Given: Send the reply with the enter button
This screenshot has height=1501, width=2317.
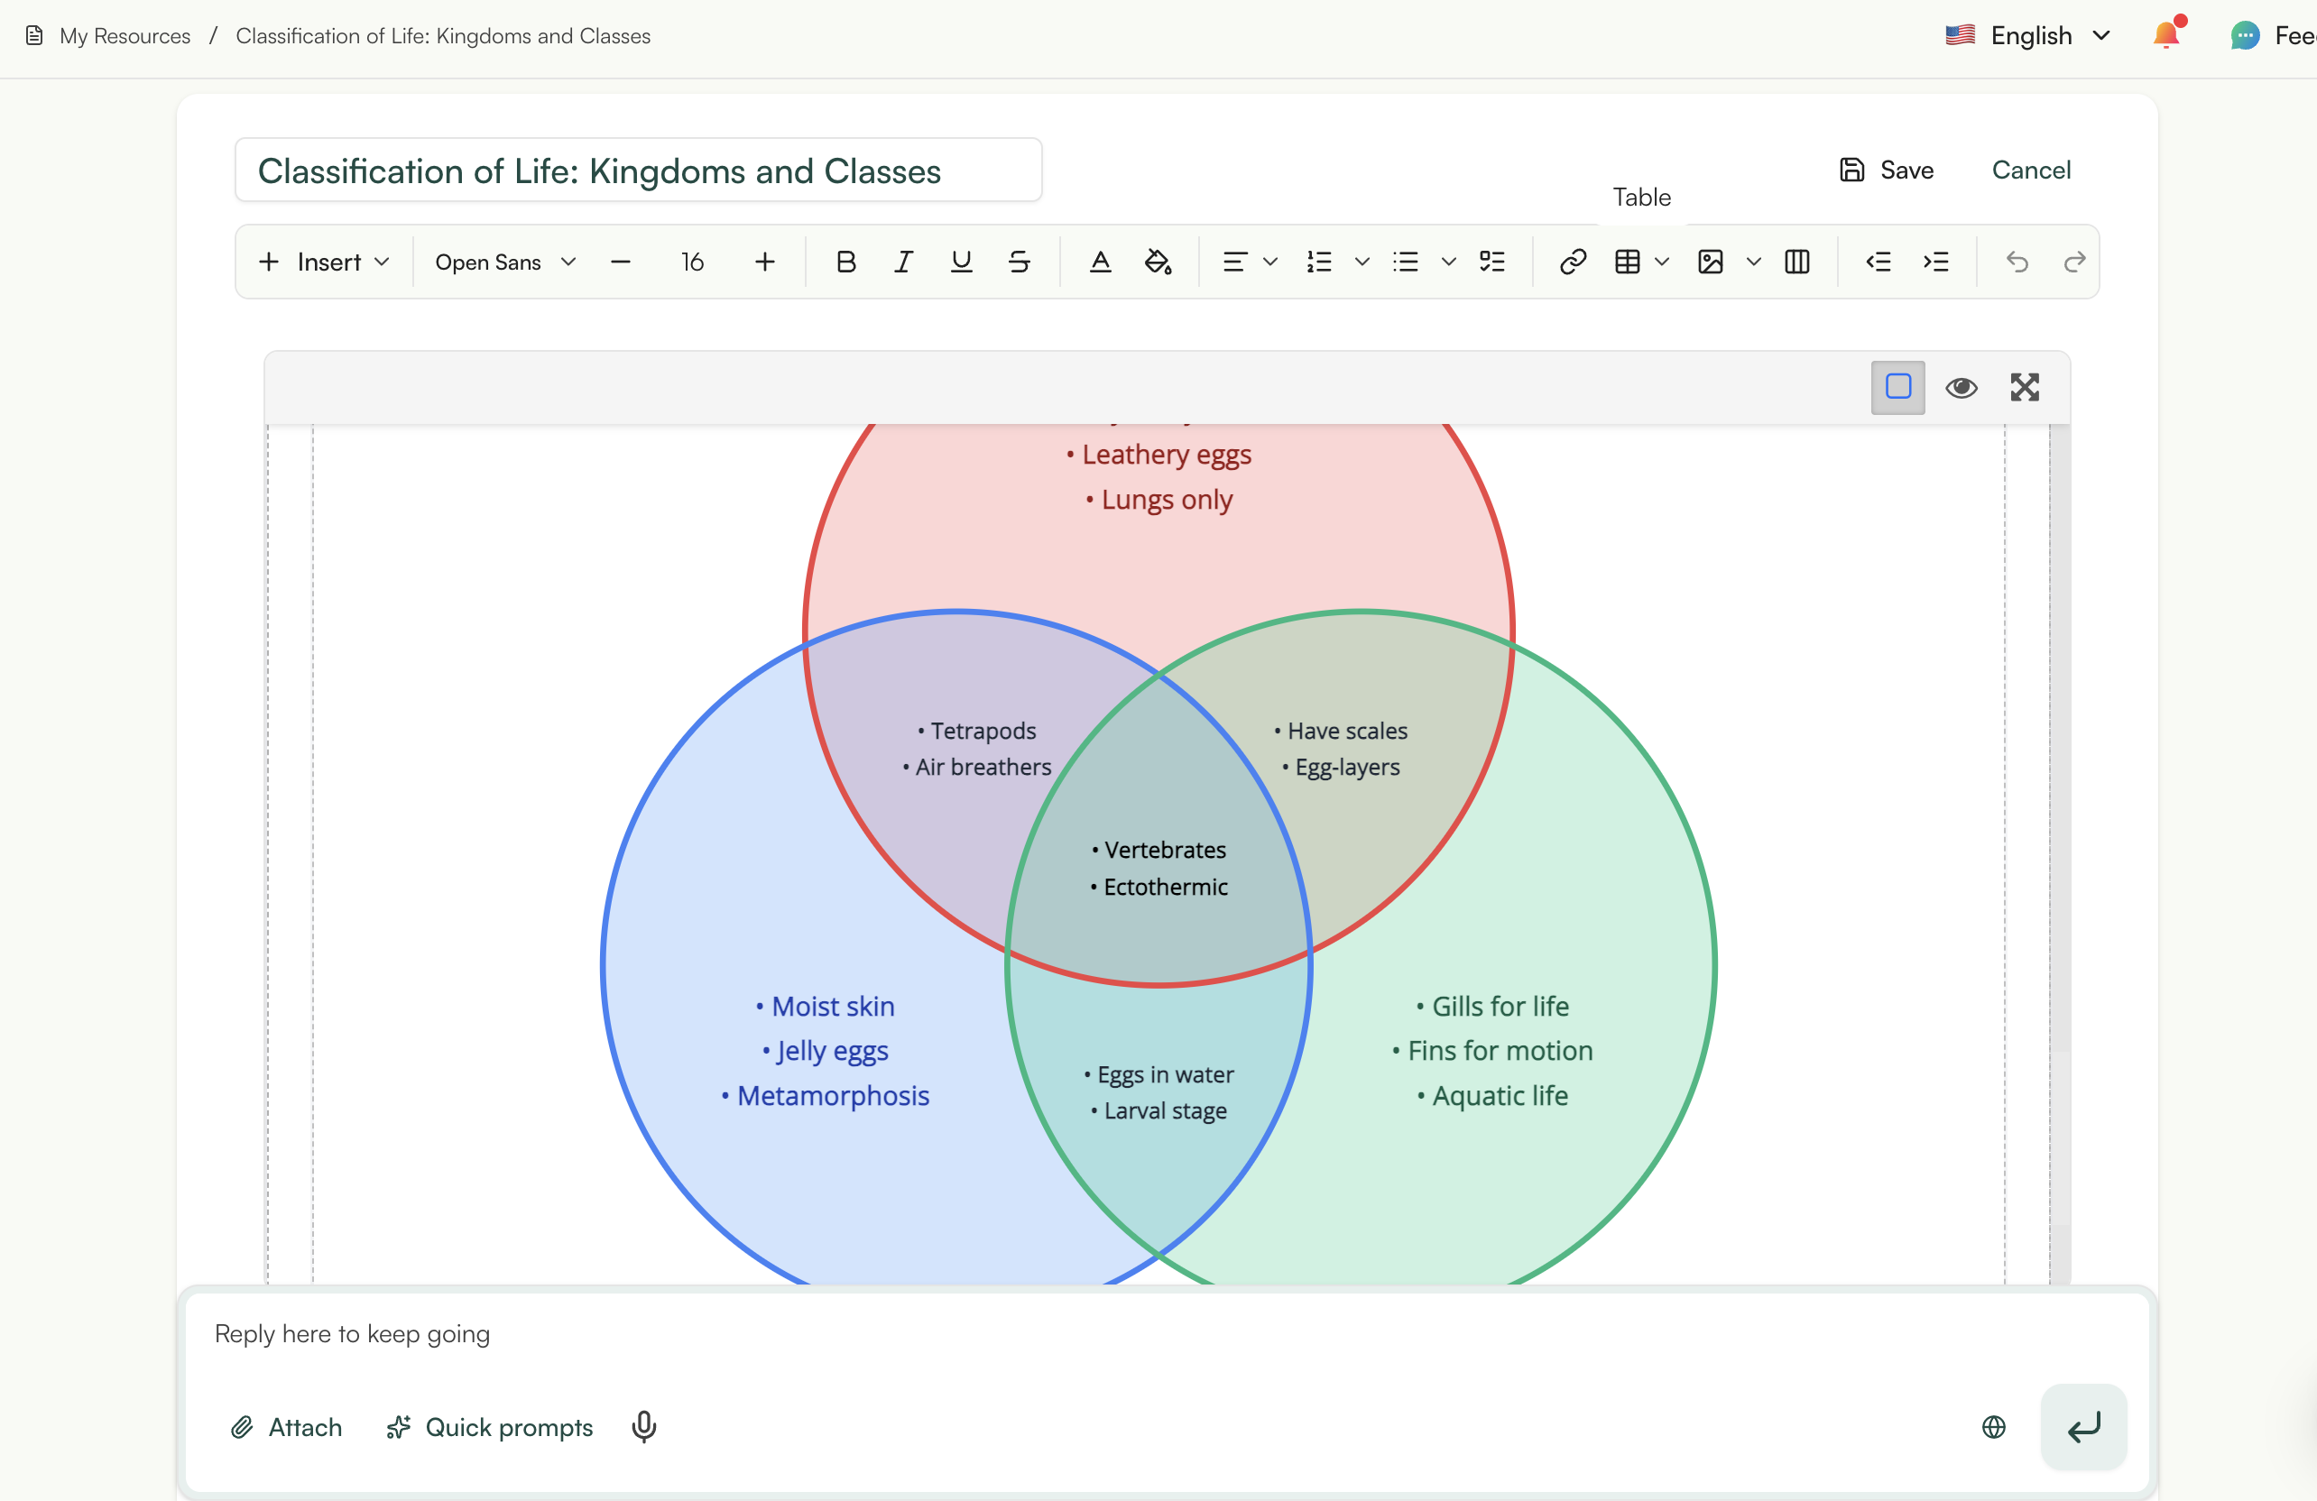Looking at the screenshot, I should [x=2083, y=1427].
